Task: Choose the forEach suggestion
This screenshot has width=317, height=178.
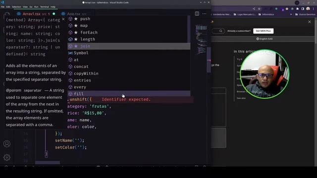Action: tap(128, 33)
